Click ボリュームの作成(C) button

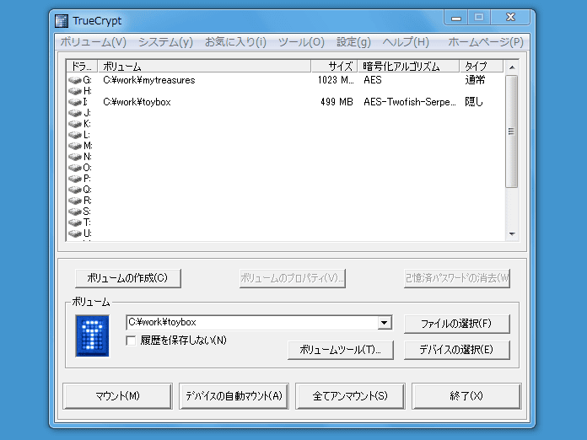[128, 278]
